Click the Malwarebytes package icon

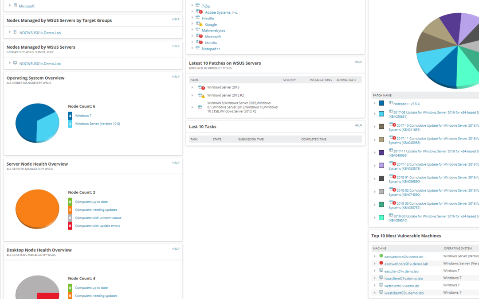tap(198, 30)
